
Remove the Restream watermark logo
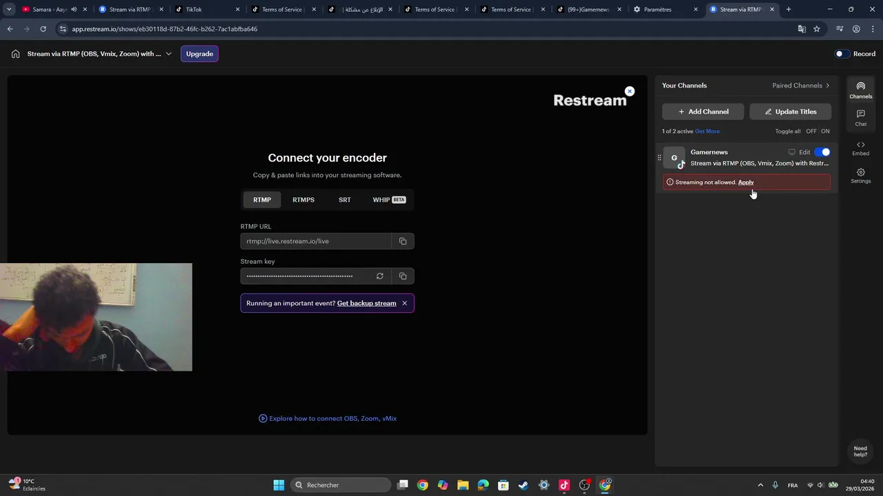pyautogui.click(x=629, y=91)
